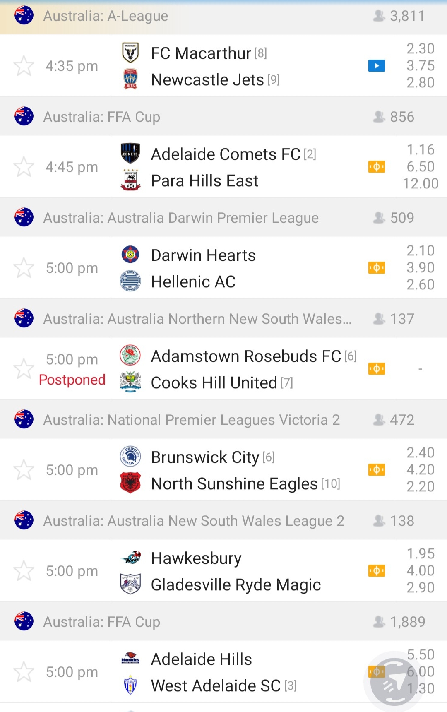Open pitch icon for Hawkesbury match
Image resolution: width=447 pixels, height=712 pixels.
pyautogui.click(x=377, y=571)
